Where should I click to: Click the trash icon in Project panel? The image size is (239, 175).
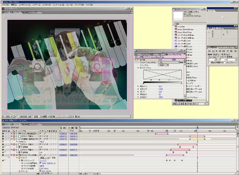[x=185, y=104]
